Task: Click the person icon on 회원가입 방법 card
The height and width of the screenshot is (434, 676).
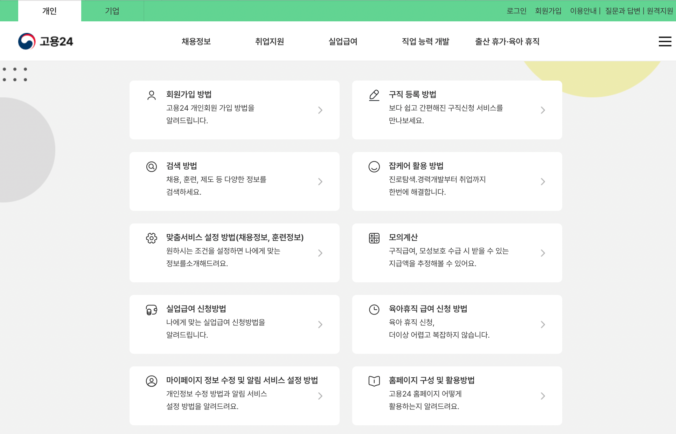Action: click(x=151, y=95)
